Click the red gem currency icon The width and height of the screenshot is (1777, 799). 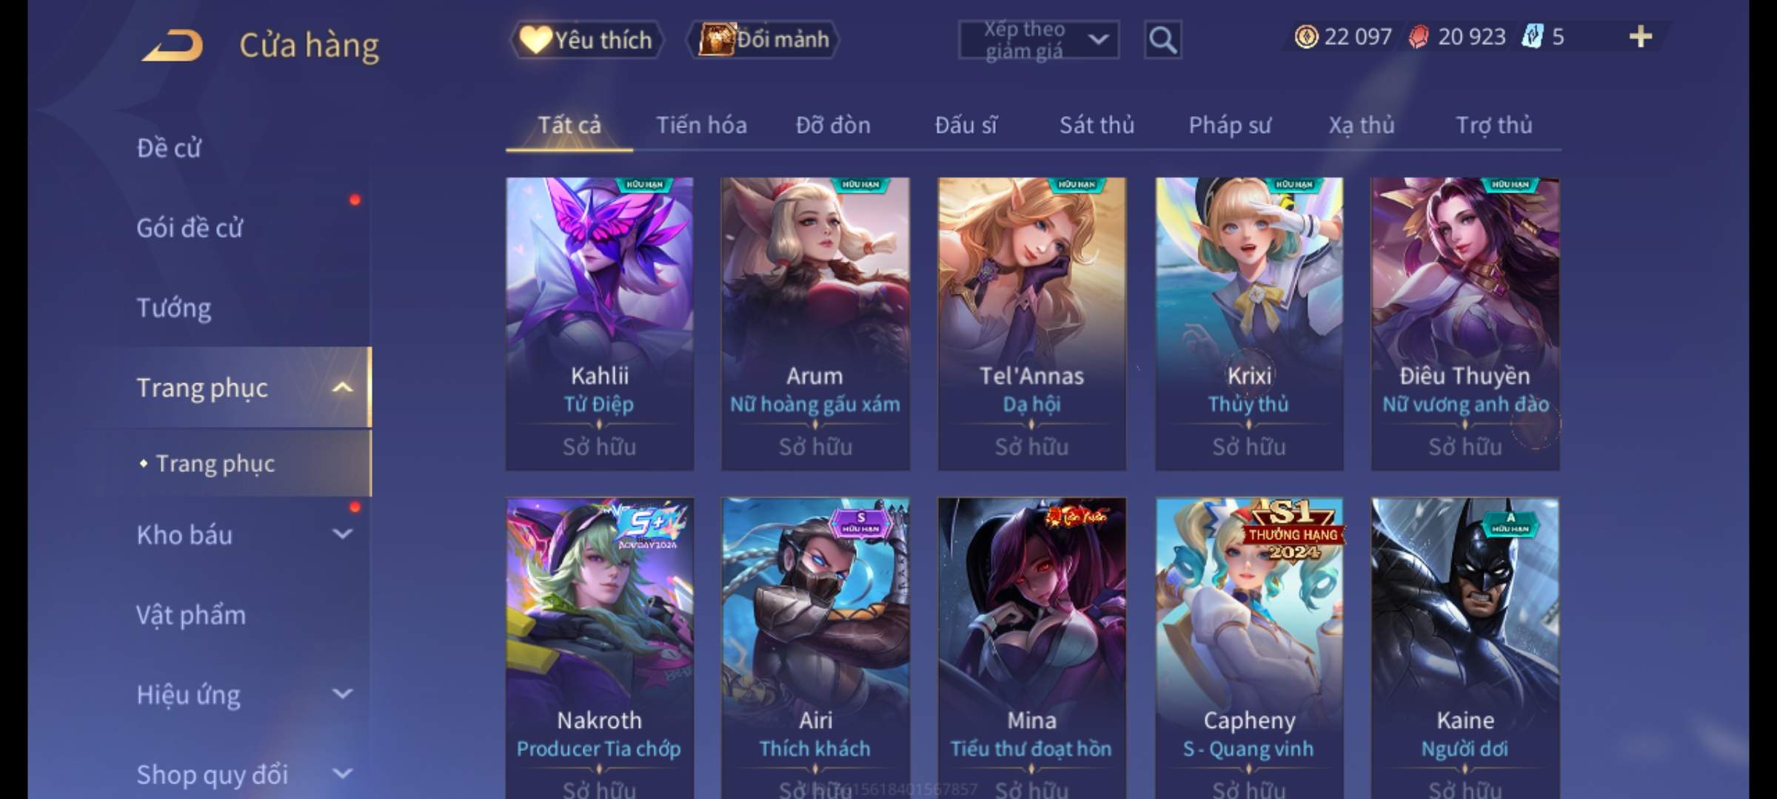(x=1419, y=36)
